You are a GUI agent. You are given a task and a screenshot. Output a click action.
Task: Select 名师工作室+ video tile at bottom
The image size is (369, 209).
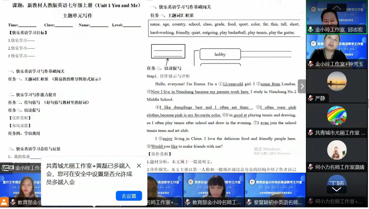coord(165,190)
